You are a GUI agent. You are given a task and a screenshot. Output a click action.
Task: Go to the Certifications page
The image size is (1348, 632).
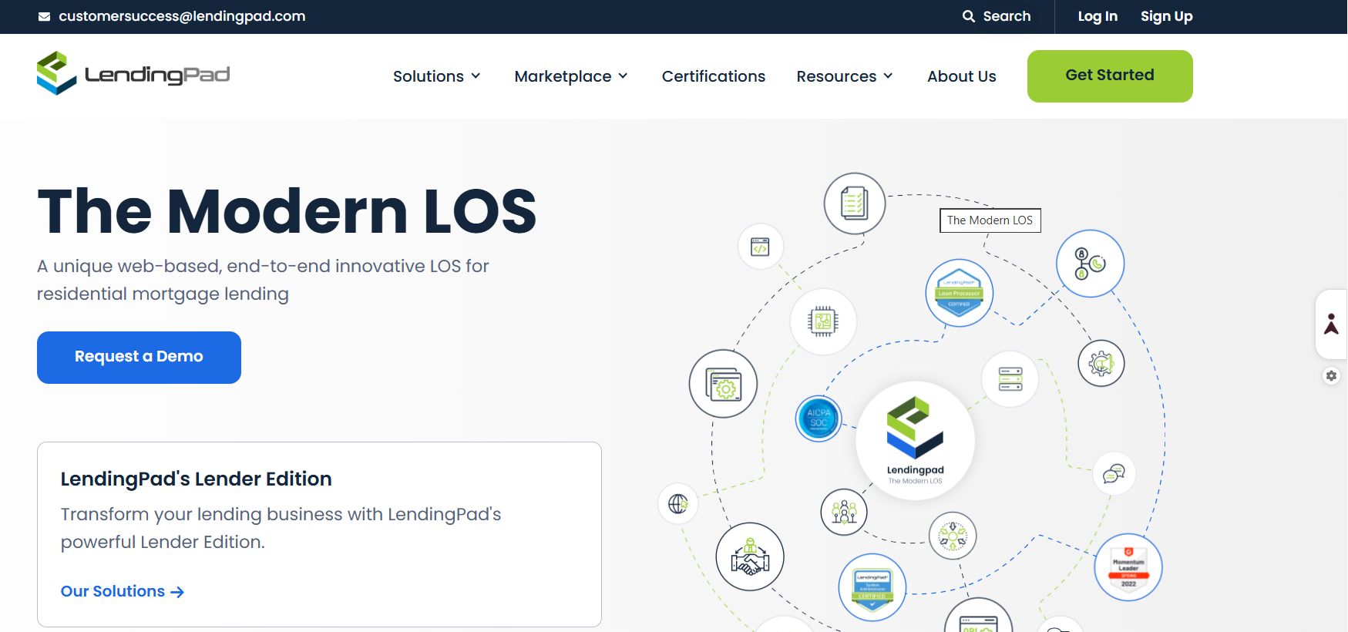714,76
